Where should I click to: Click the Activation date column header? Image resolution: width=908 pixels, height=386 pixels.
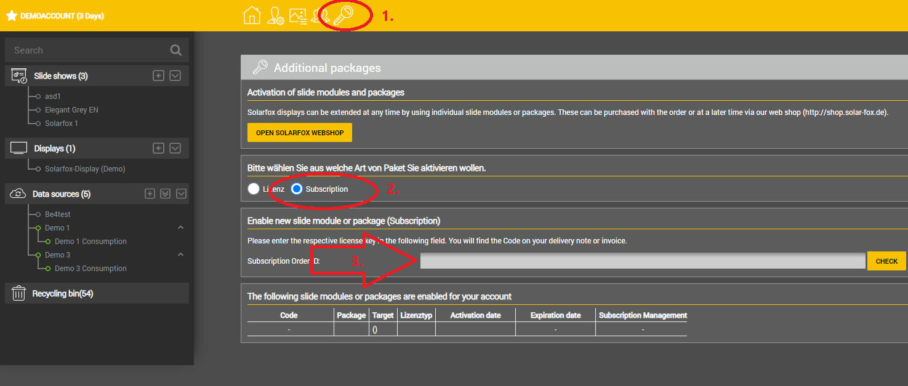(475, 315)
